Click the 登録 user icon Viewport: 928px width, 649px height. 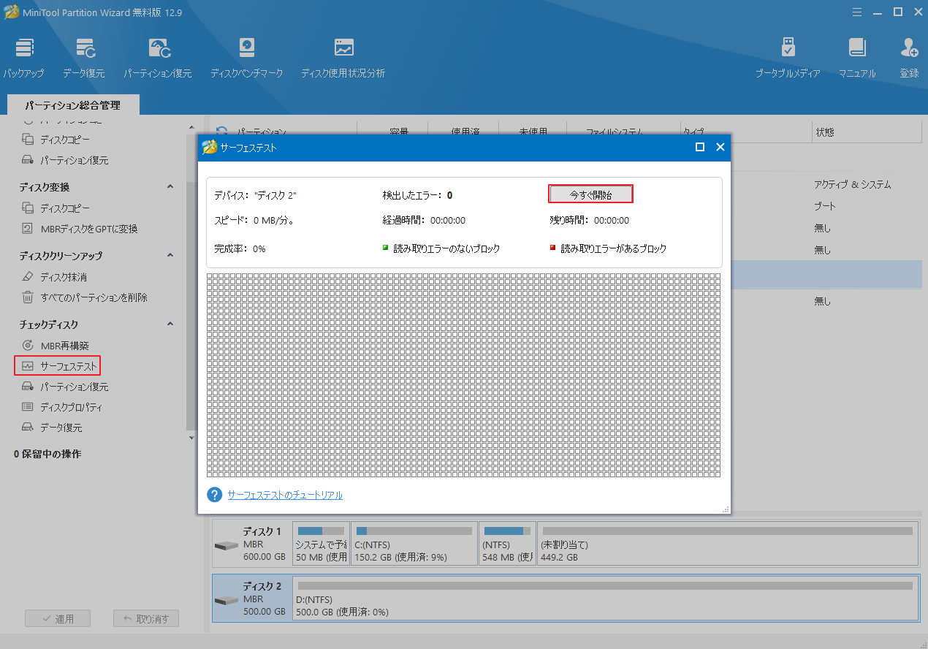pyautogui.click(x=909, y=58)
